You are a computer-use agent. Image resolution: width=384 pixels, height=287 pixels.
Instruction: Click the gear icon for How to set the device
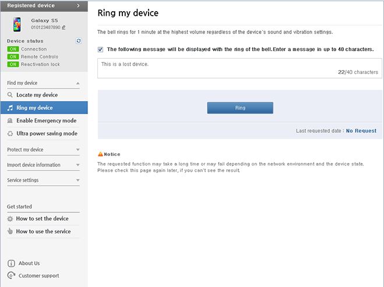pos(10,219)
